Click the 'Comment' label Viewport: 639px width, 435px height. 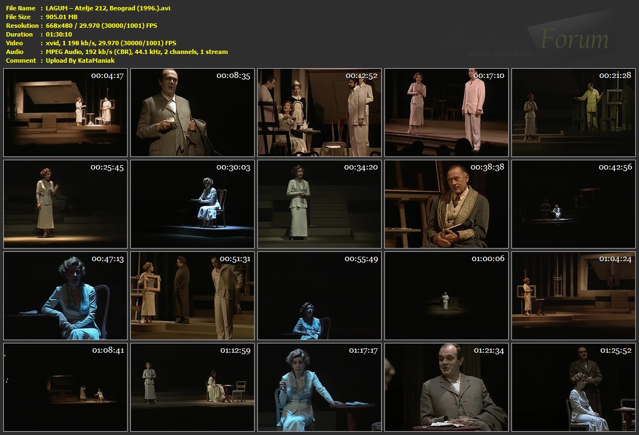[x=21, y=61]
